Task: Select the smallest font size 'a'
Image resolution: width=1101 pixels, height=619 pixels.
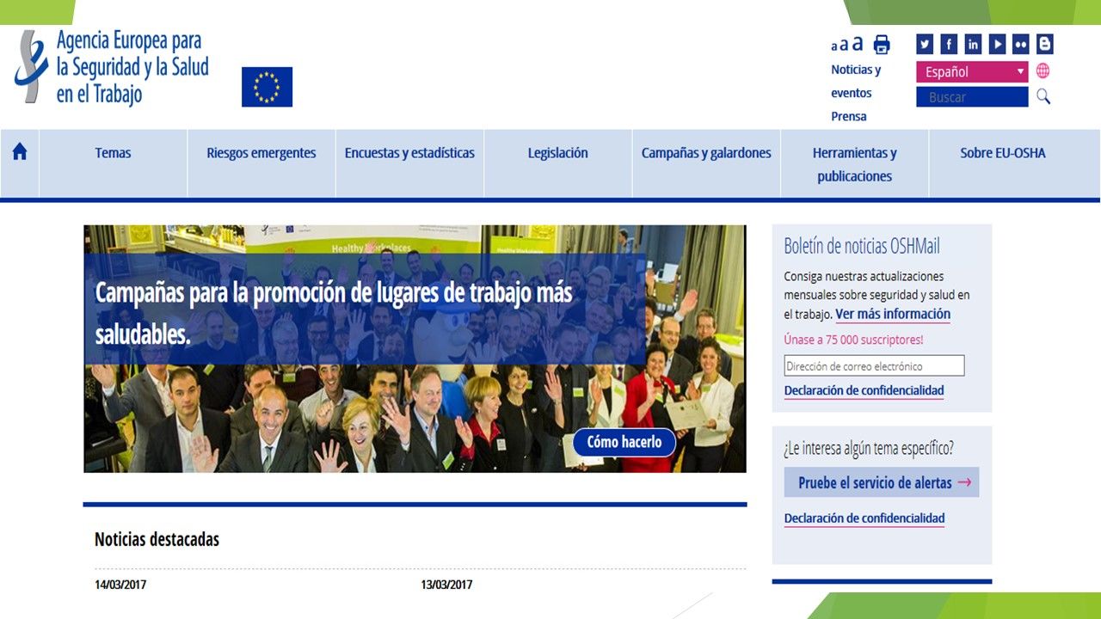Action: click(x=833, y=46)
